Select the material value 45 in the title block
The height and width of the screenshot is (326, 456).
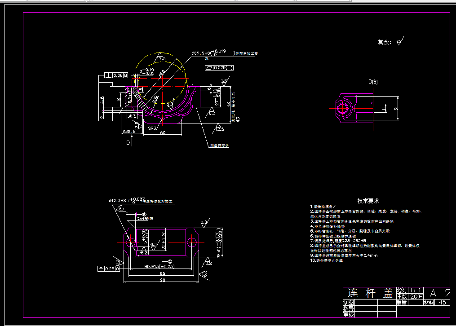tap(443, 303)
